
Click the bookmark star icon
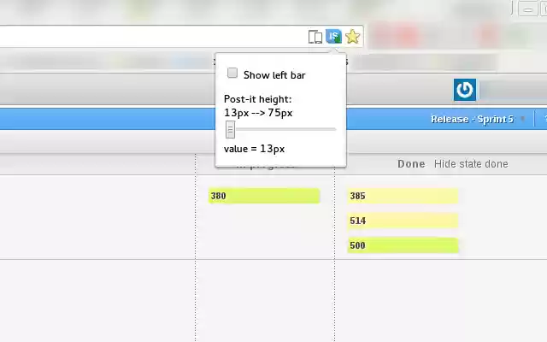tap(353, 36)
